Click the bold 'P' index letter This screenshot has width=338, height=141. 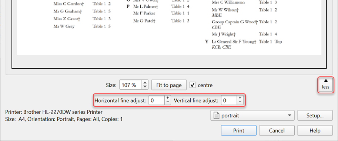[x=128, y=7]
